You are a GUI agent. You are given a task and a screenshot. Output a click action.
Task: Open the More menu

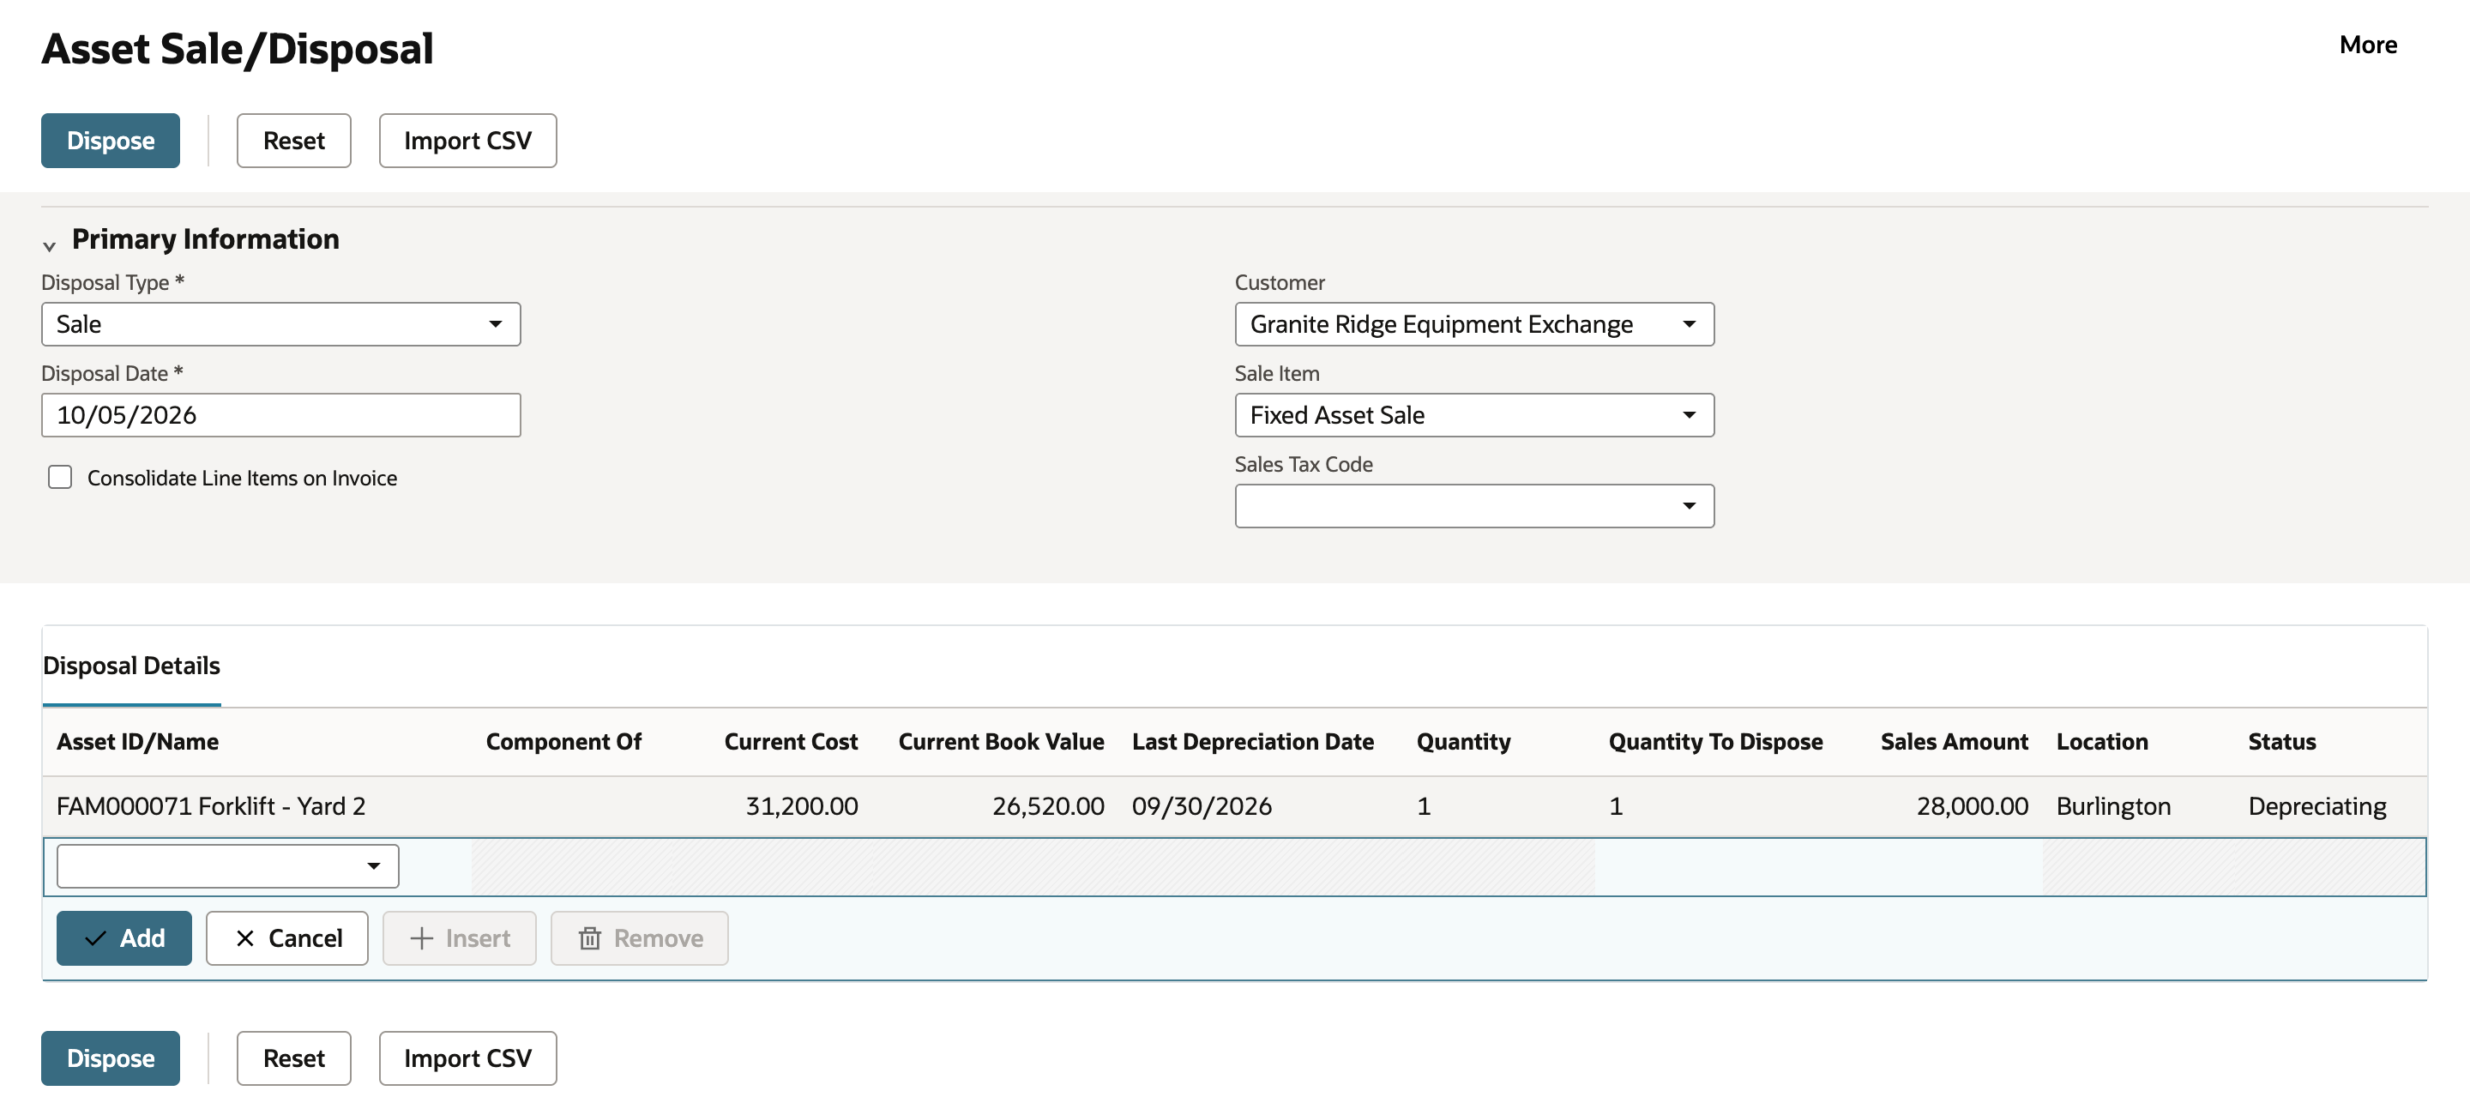coord(2367,45)
